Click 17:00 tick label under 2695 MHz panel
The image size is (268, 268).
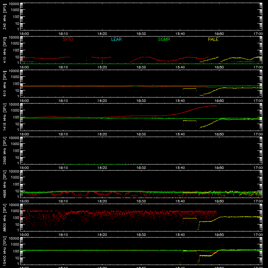pos(258,168)
